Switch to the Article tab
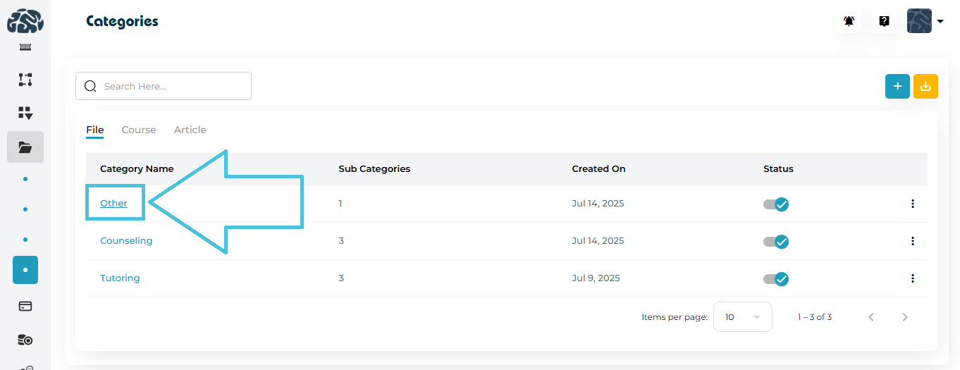The height and width of the screenshot is (370, 960). pos(190,130)
